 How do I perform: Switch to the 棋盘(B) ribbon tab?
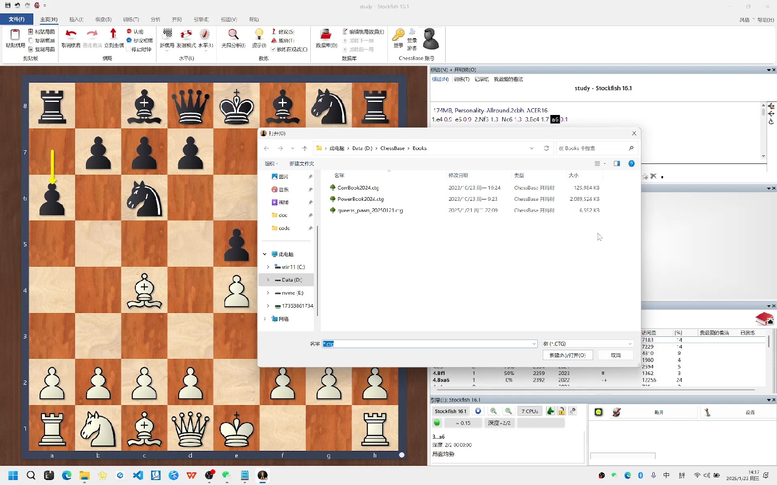(x=103, y=19)
